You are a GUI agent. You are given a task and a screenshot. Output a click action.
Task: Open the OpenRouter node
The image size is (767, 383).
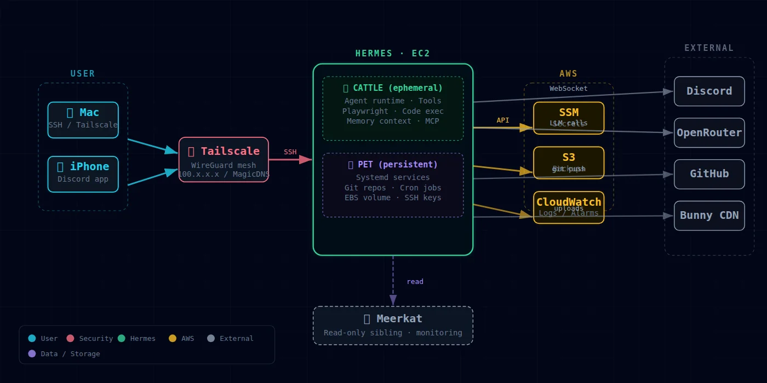tap(709, 132)
